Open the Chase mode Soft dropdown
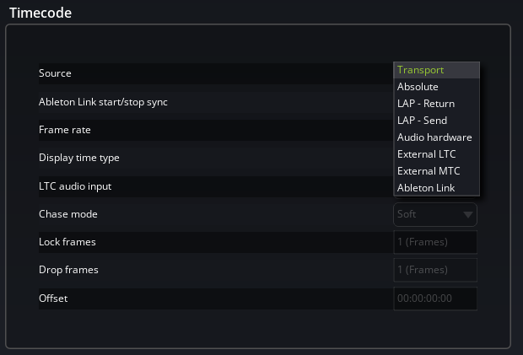Screen dimensions: 523x355 pos(435,214)
